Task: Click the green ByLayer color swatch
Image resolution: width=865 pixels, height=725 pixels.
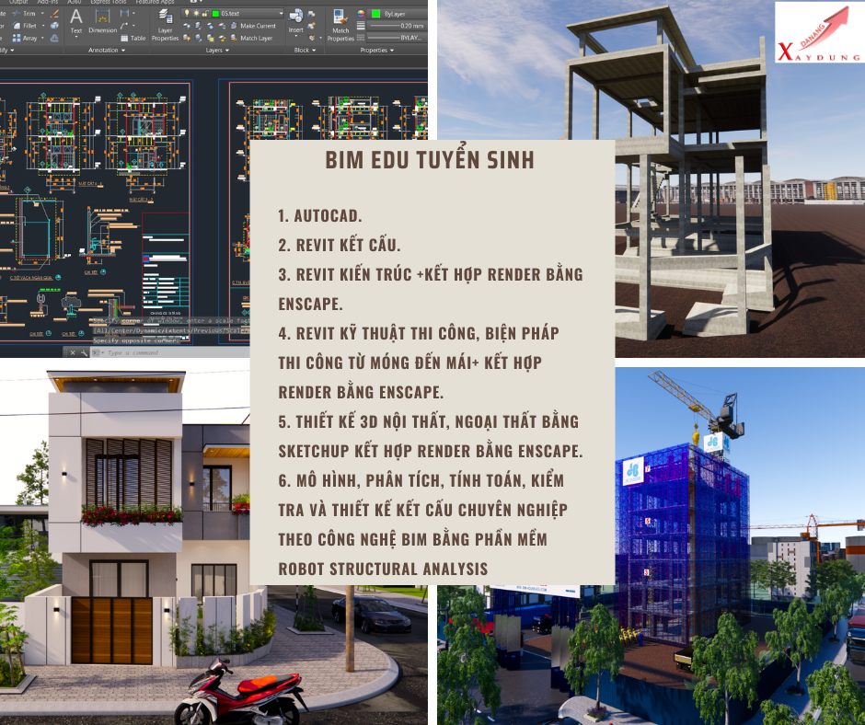Action: 375,15
